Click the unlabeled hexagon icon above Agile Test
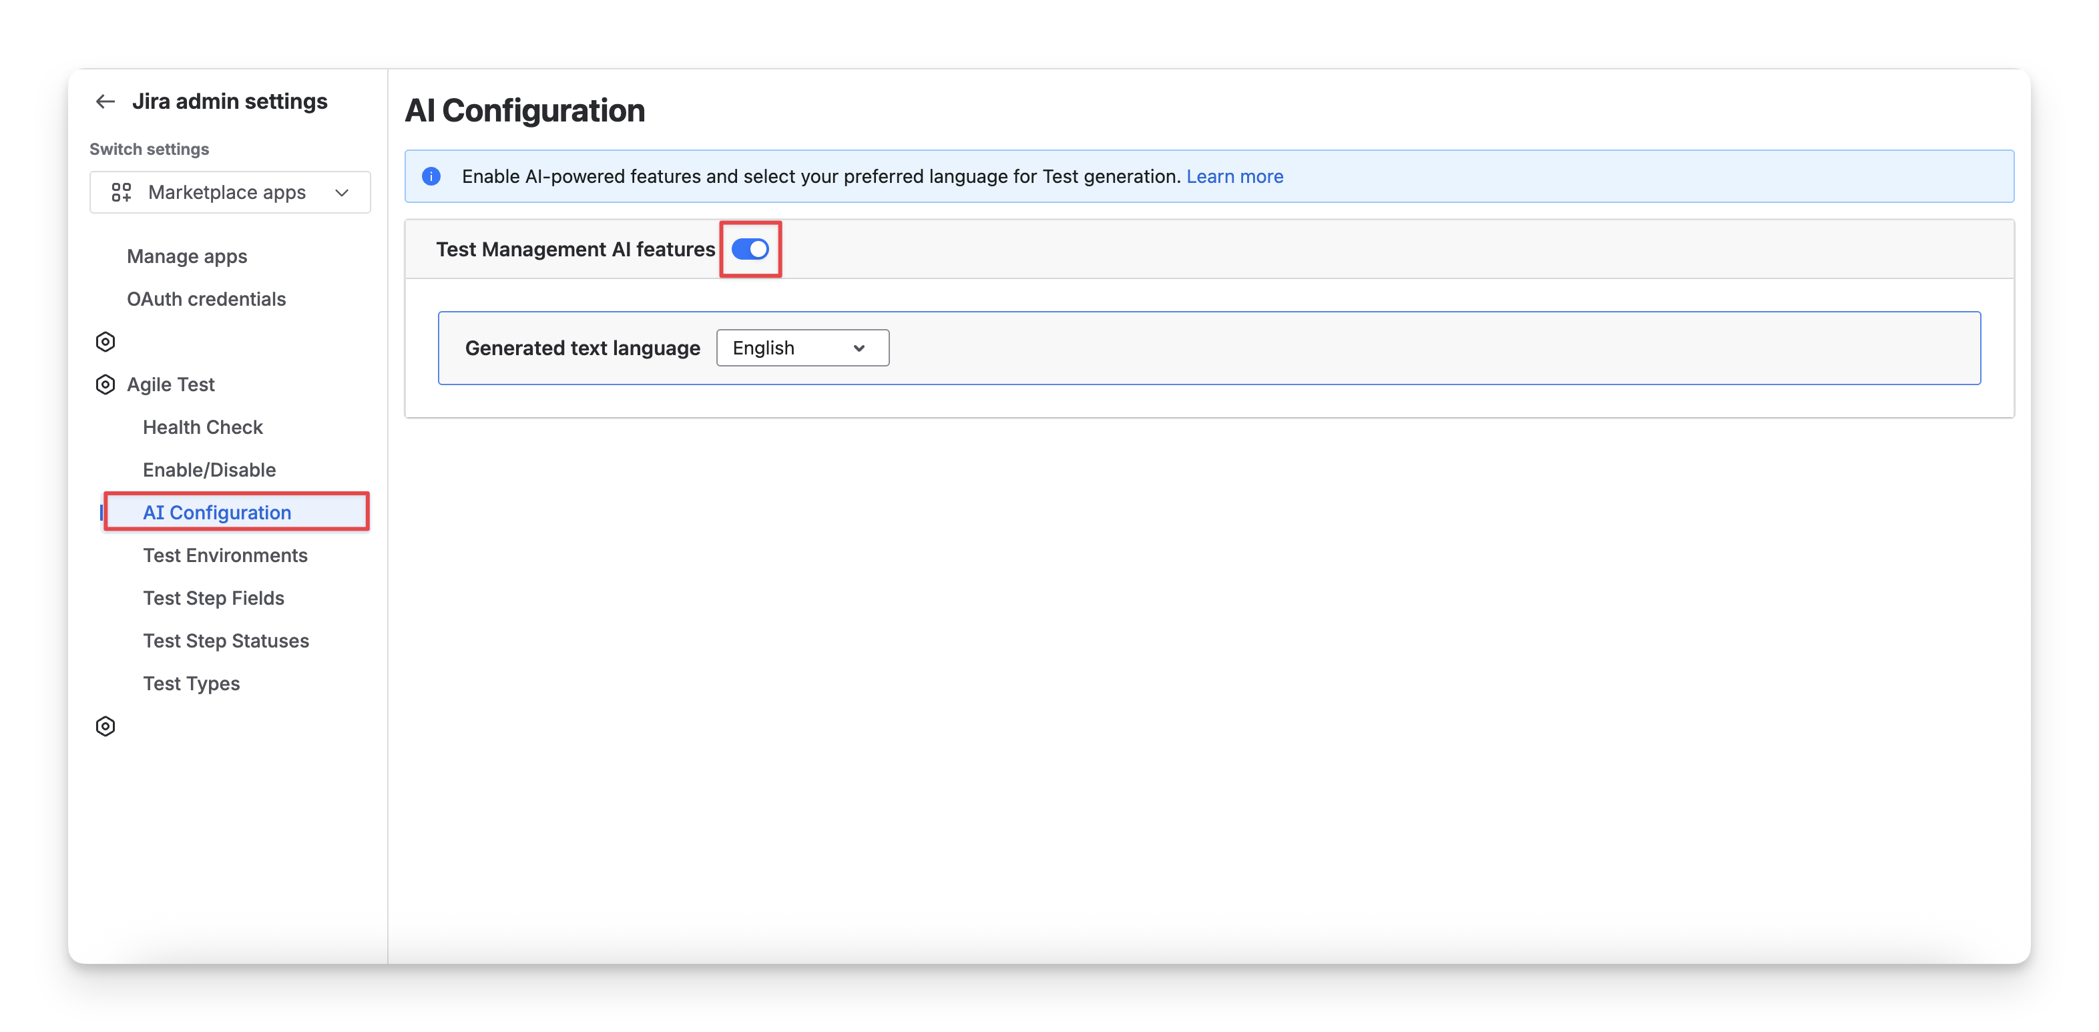 [105, 341]
